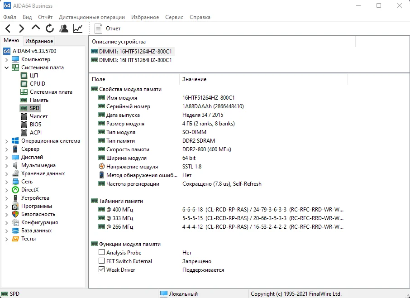Open remote user management icon

tap(64, 28)
